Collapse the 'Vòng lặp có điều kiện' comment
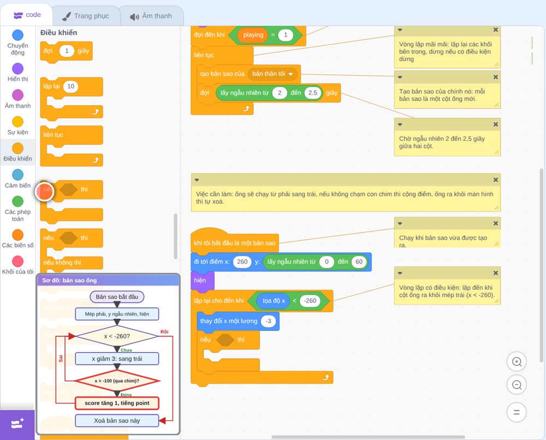The height and width of the screenshot is (440, 546). pos(400,273)
